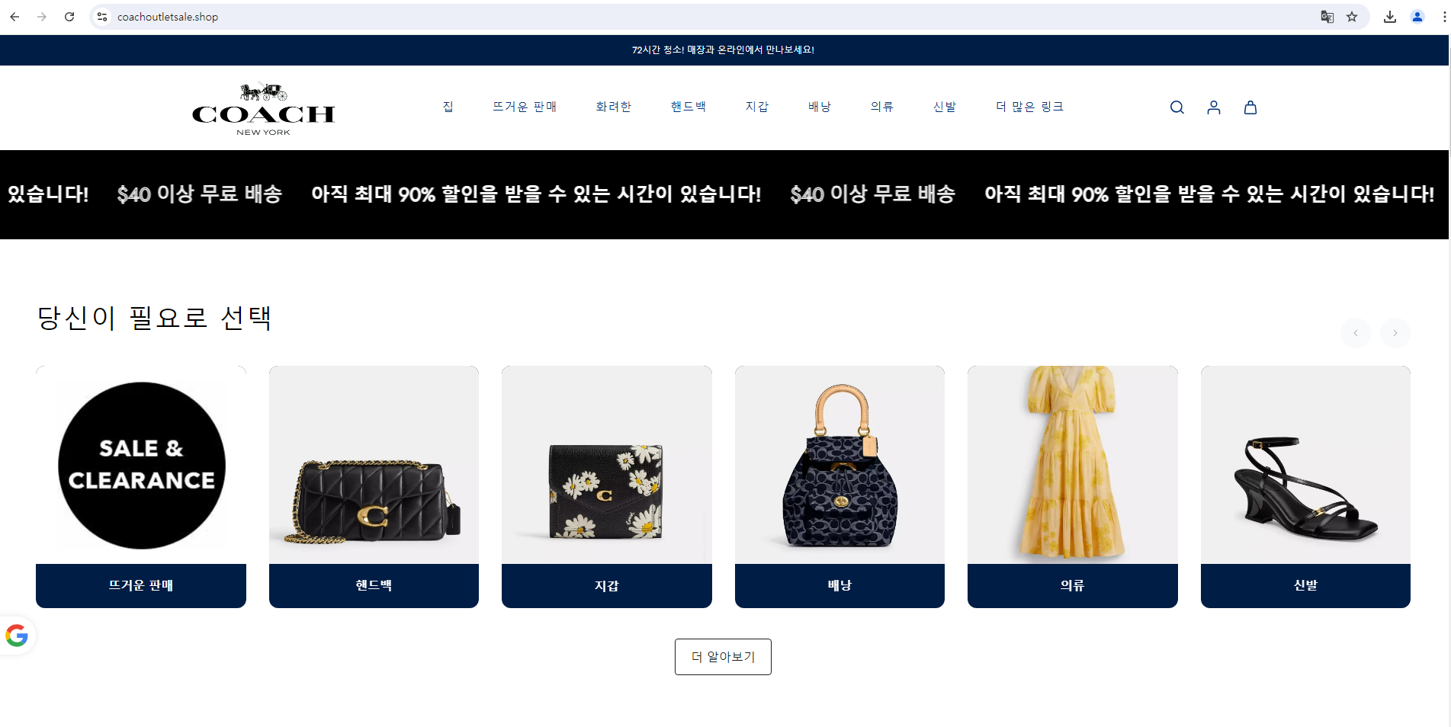Advance carousel with the right chevron
The height and width of the screenshot is (727, 1451).
click(x=1395, y=333)
